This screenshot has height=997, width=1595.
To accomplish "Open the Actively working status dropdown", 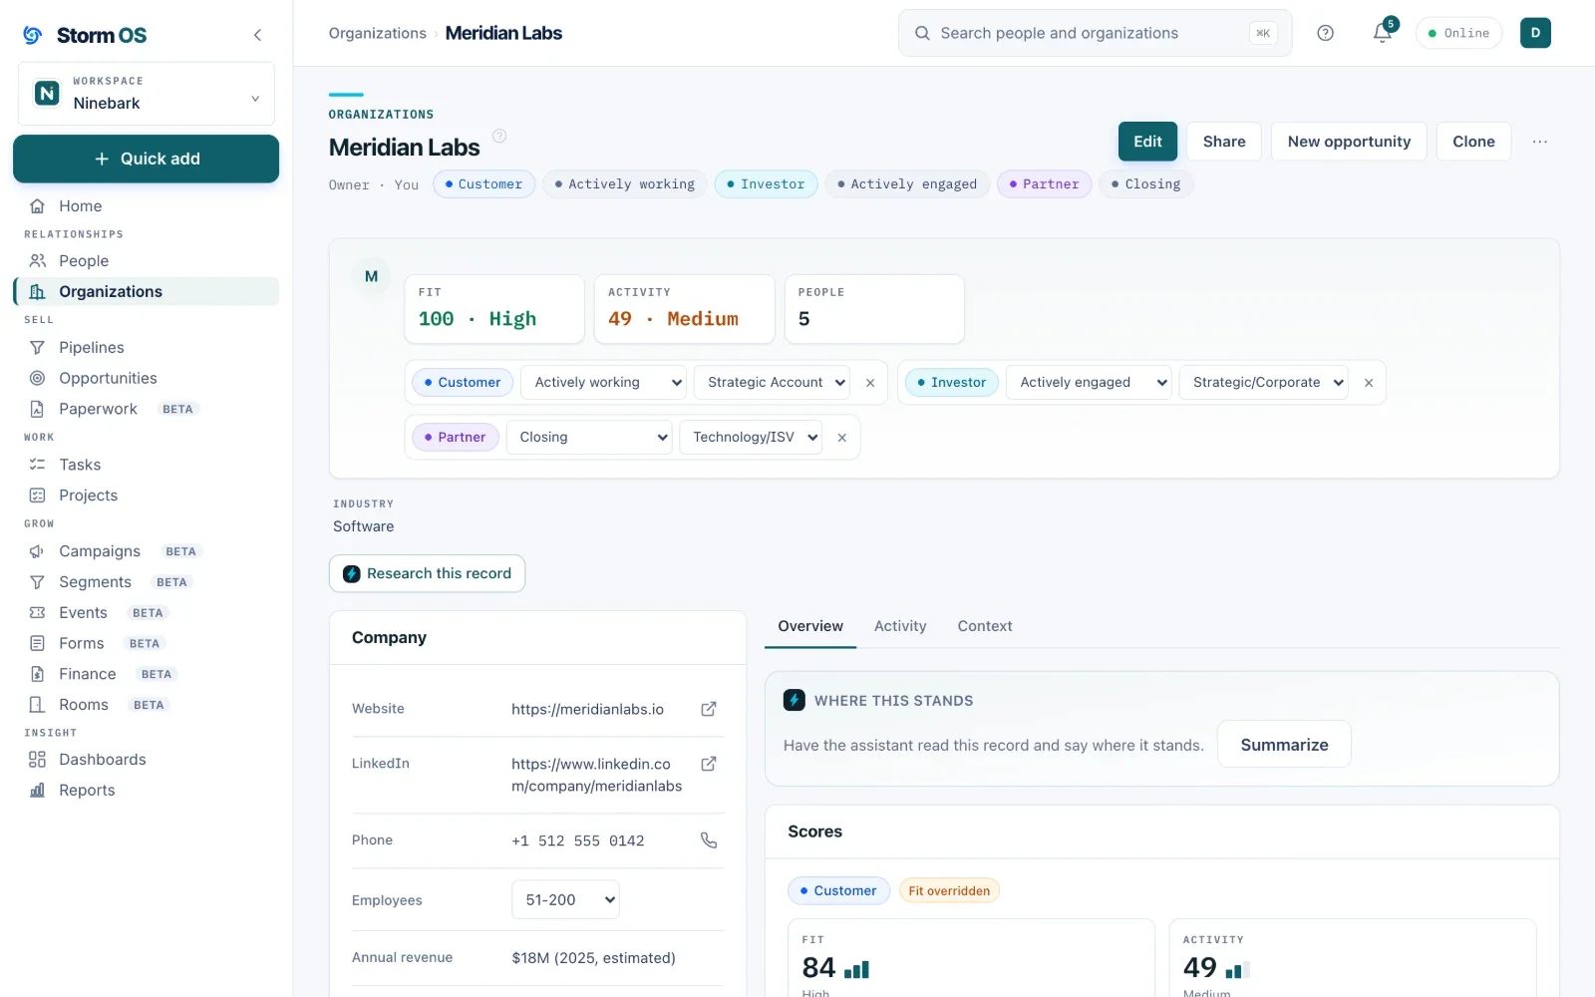I will pos(603,383).
